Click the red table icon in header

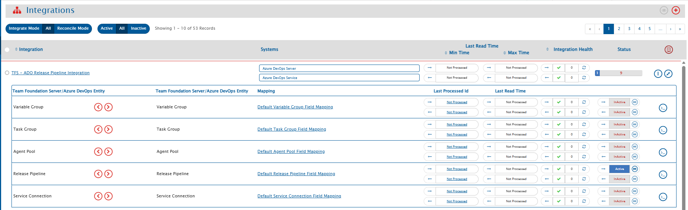[668, 50]
